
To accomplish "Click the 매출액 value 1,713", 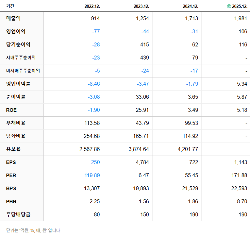I will point(192,19).
